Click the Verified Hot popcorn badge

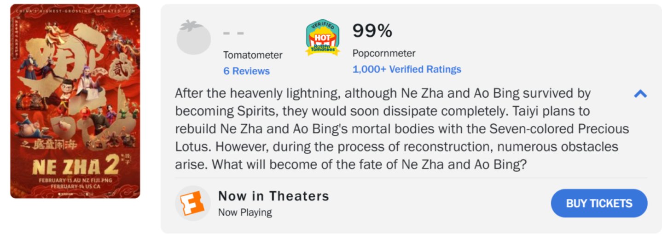[x=323, y=38]
